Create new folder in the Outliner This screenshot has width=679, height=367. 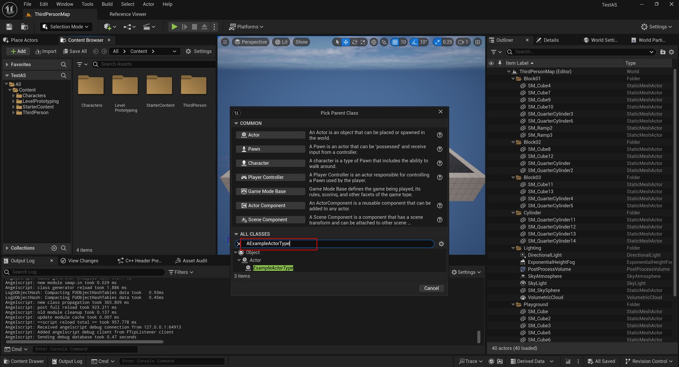663,52
